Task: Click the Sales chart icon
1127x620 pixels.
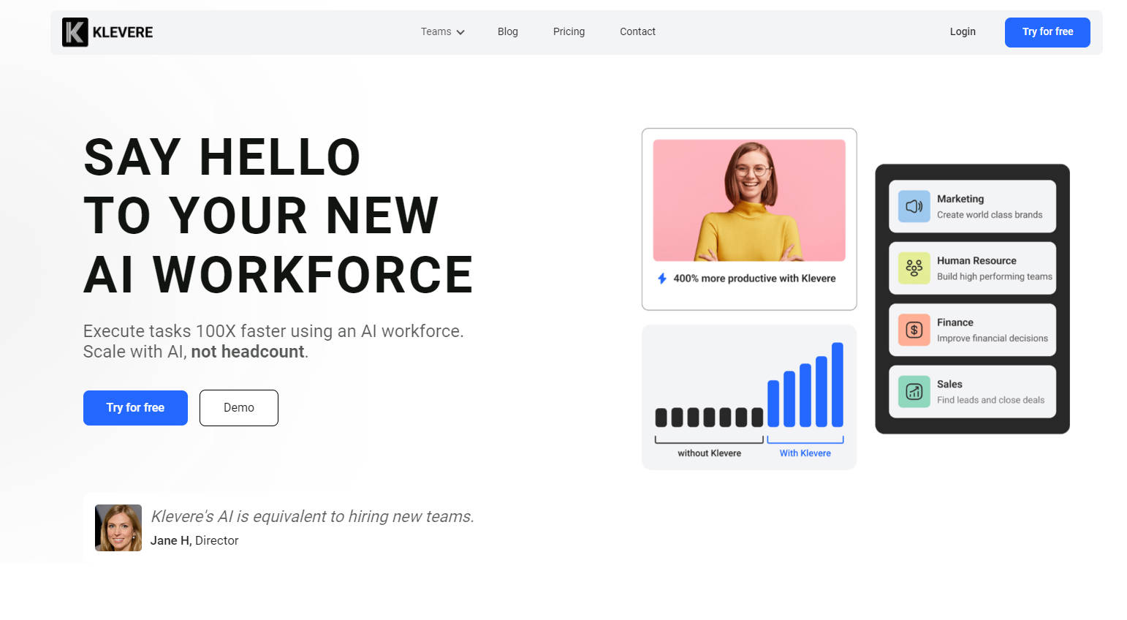Action: pyautogui.click(x=914, y=392)
